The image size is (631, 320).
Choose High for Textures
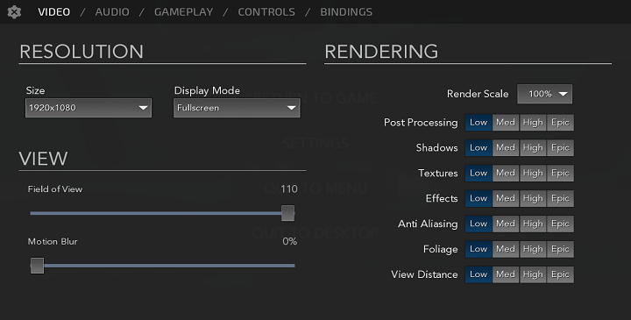click(533, 173)
